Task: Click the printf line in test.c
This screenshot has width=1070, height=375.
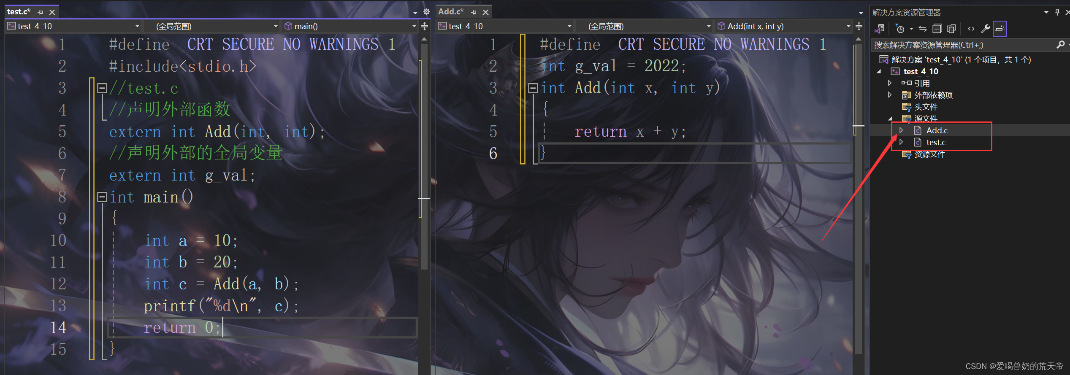Action: [221, 306]
